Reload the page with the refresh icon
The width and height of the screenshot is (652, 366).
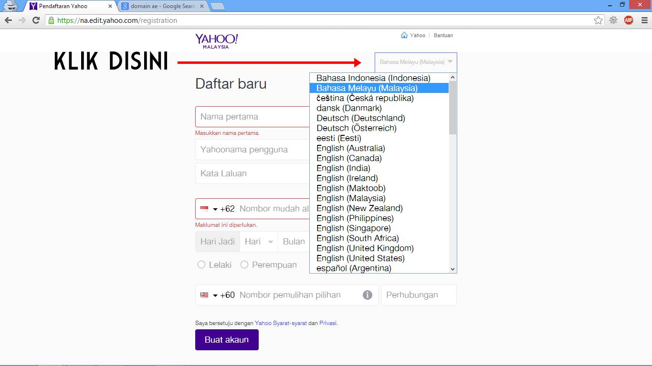[36, 20]
